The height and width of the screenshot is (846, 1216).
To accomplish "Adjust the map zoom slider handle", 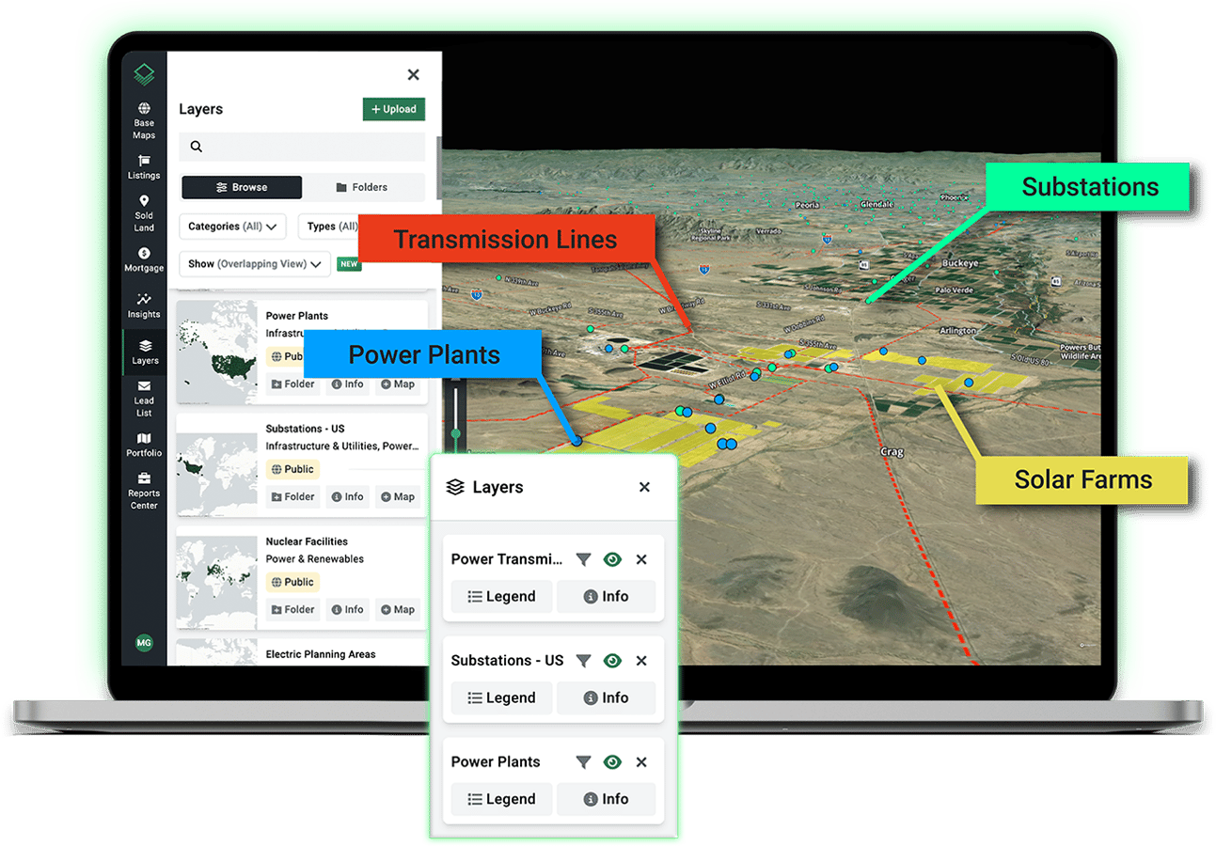I will pos(456,433).
